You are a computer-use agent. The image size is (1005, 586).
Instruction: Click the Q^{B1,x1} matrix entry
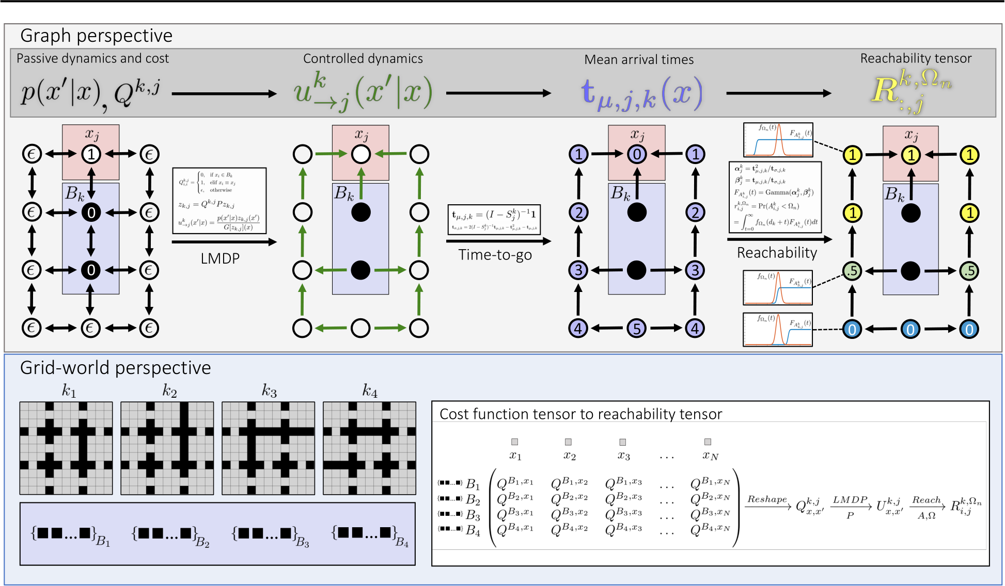[515, 483]
